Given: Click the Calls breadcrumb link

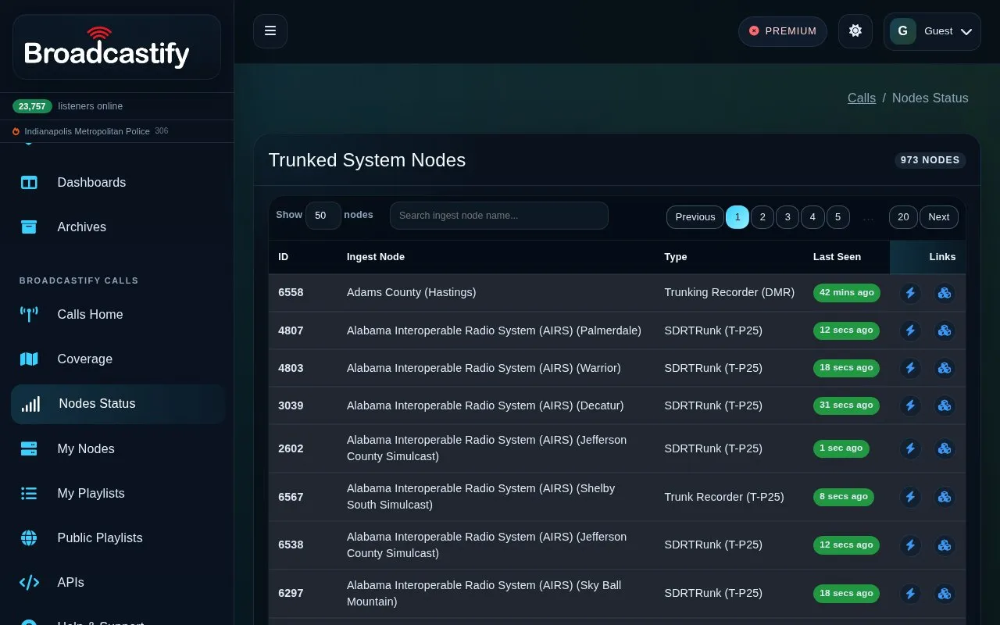Looking at the screenshot, I should coord(862,98).
